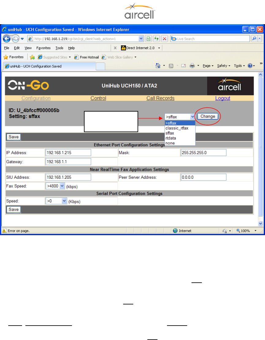
Task: Click the Stop loading red X icon
Action: [x=165, y=39]
